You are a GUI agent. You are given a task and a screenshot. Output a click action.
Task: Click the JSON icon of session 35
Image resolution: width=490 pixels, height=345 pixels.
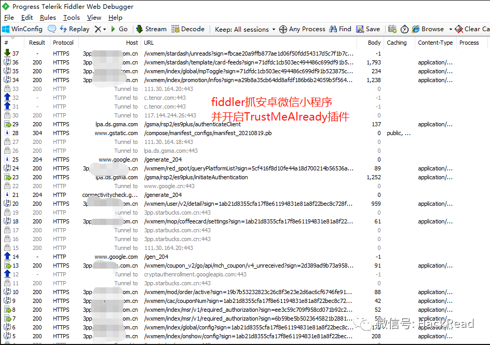point(7,71)
